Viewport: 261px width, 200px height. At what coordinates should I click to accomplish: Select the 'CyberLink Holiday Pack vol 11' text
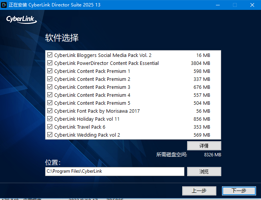click(x=87, y=119)
